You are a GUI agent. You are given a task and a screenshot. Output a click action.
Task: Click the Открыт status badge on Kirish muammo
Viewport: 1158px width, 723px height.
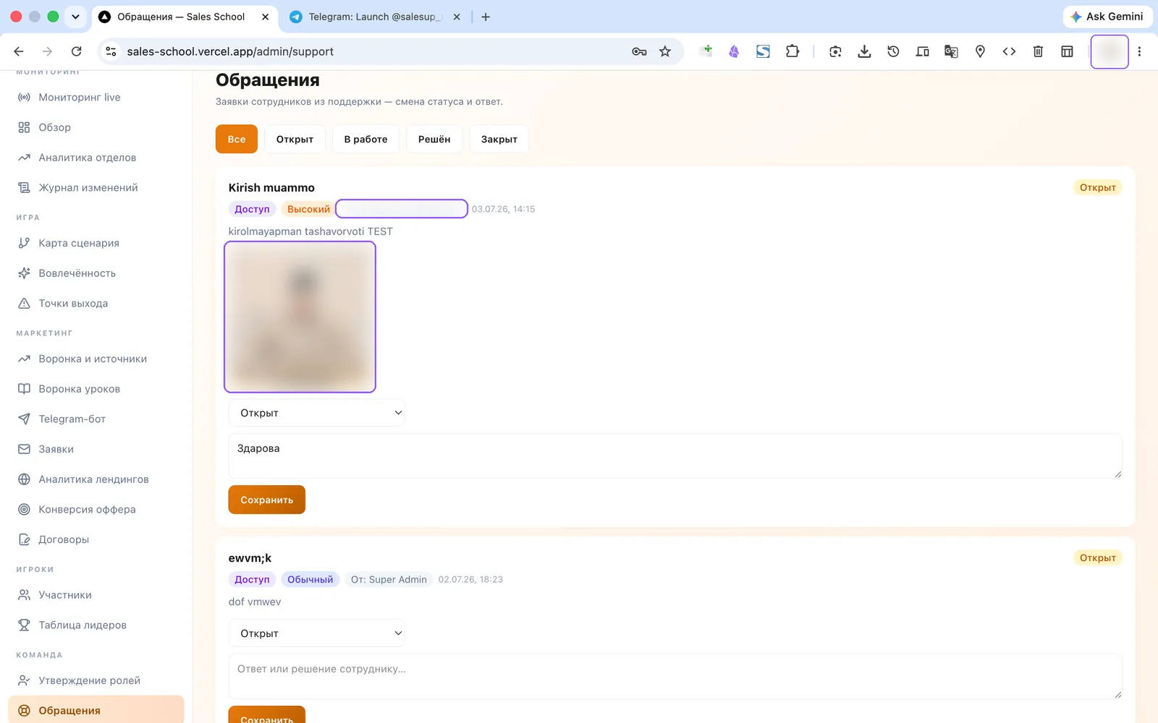pyautogui.click(x=1098, y=187)
